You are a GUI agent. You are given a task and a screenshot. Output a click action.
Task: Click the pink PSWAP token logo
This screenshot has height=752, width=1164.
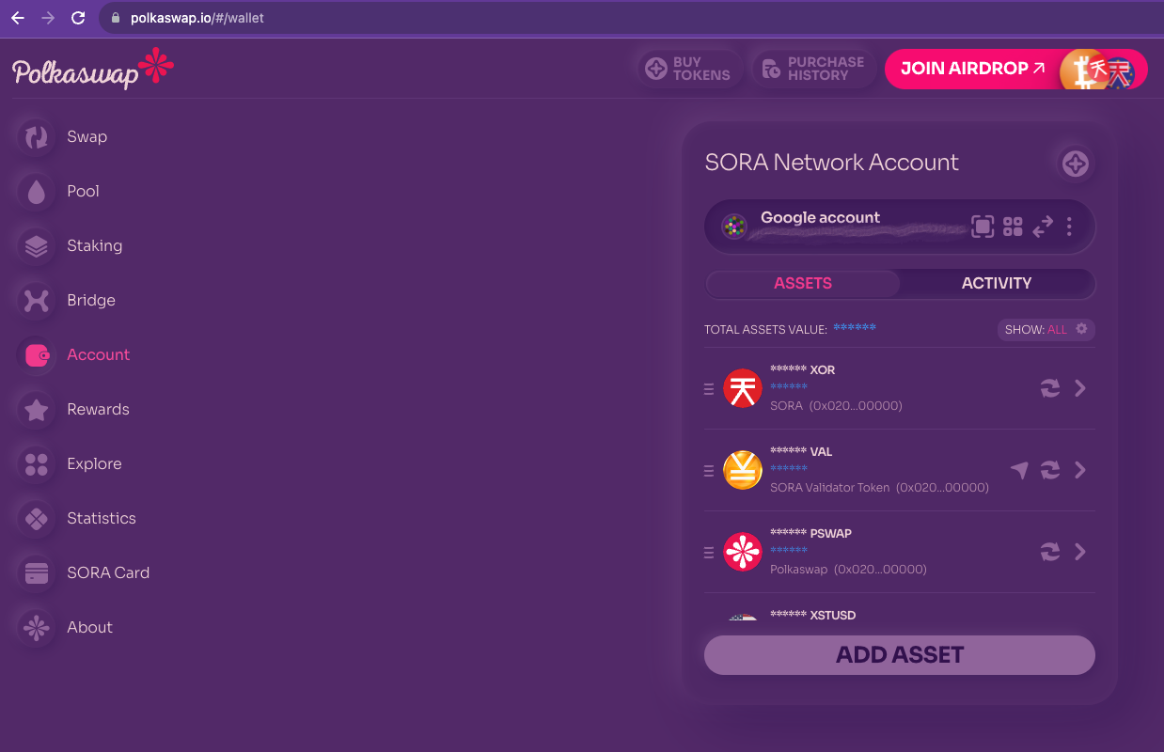click(743, 552)
